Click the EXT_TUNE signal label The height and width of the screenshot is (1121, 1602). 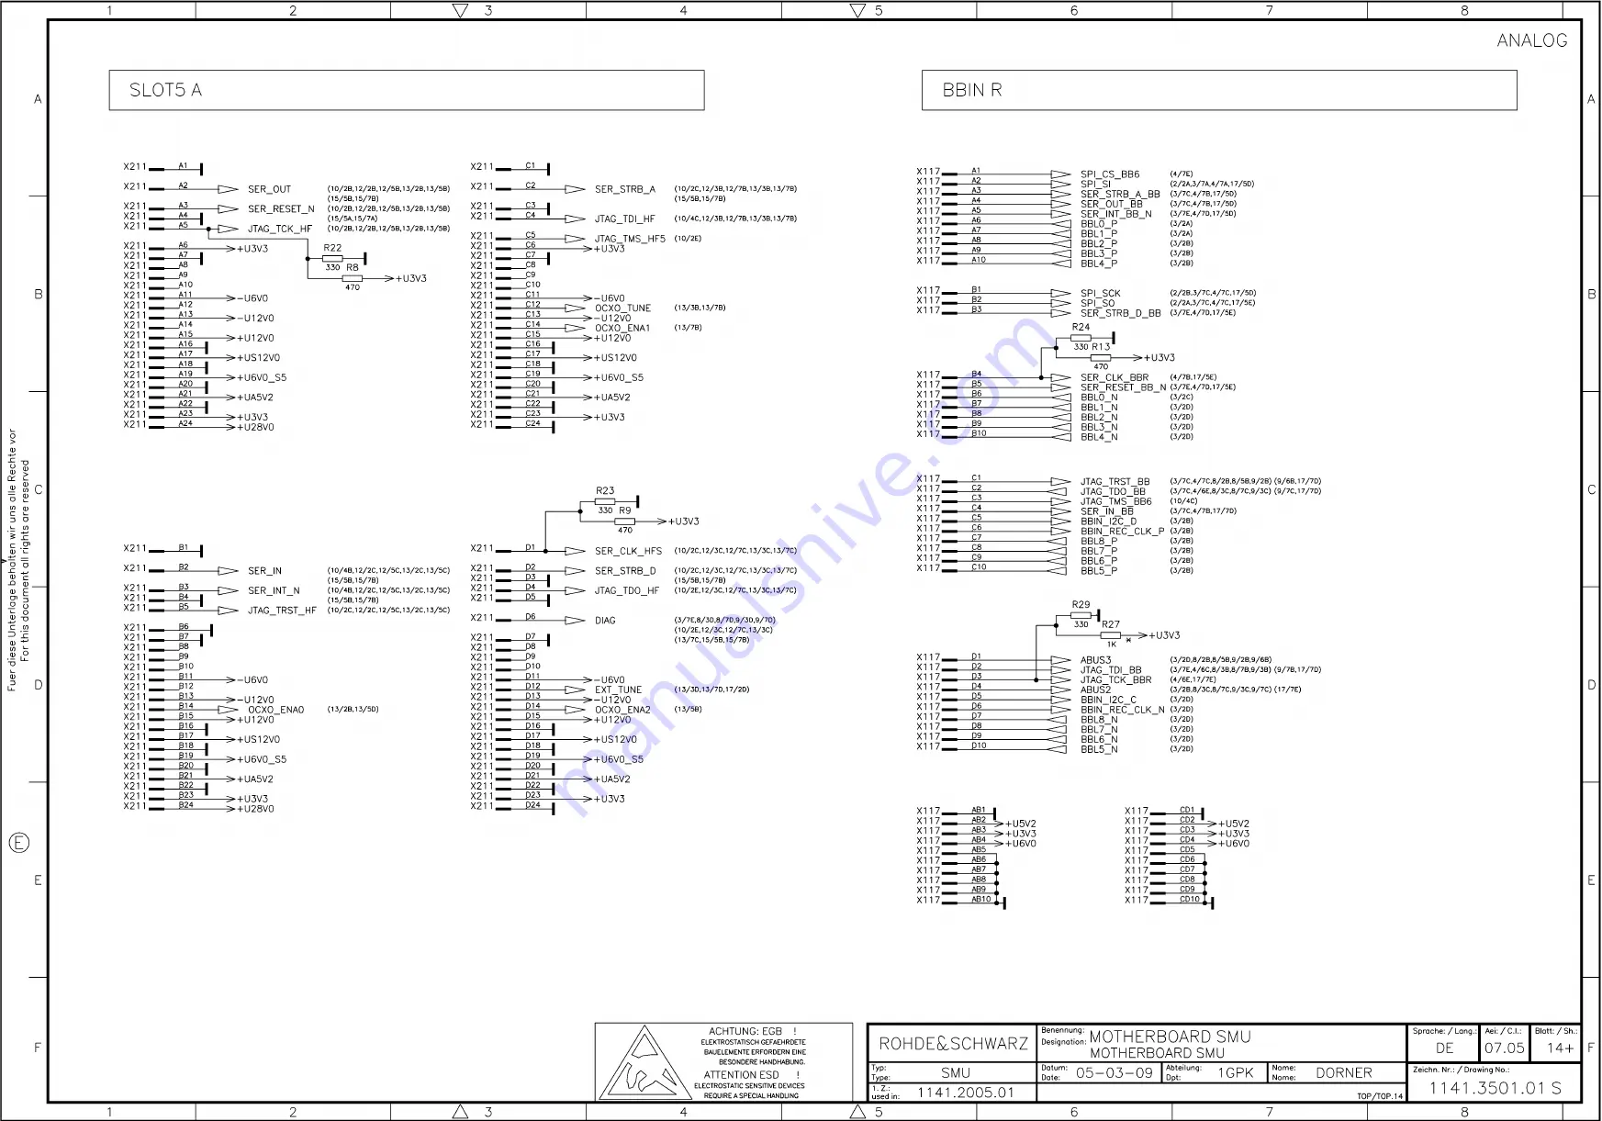tap(618, 690)
